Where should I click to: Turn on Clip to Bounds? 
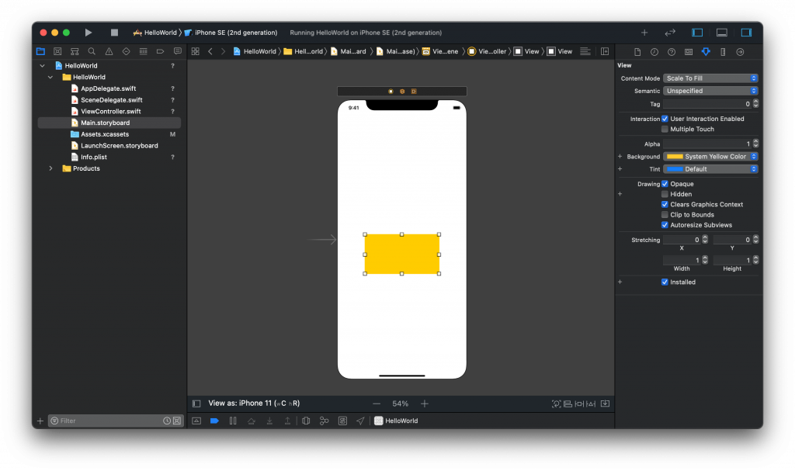coord(665,214)
